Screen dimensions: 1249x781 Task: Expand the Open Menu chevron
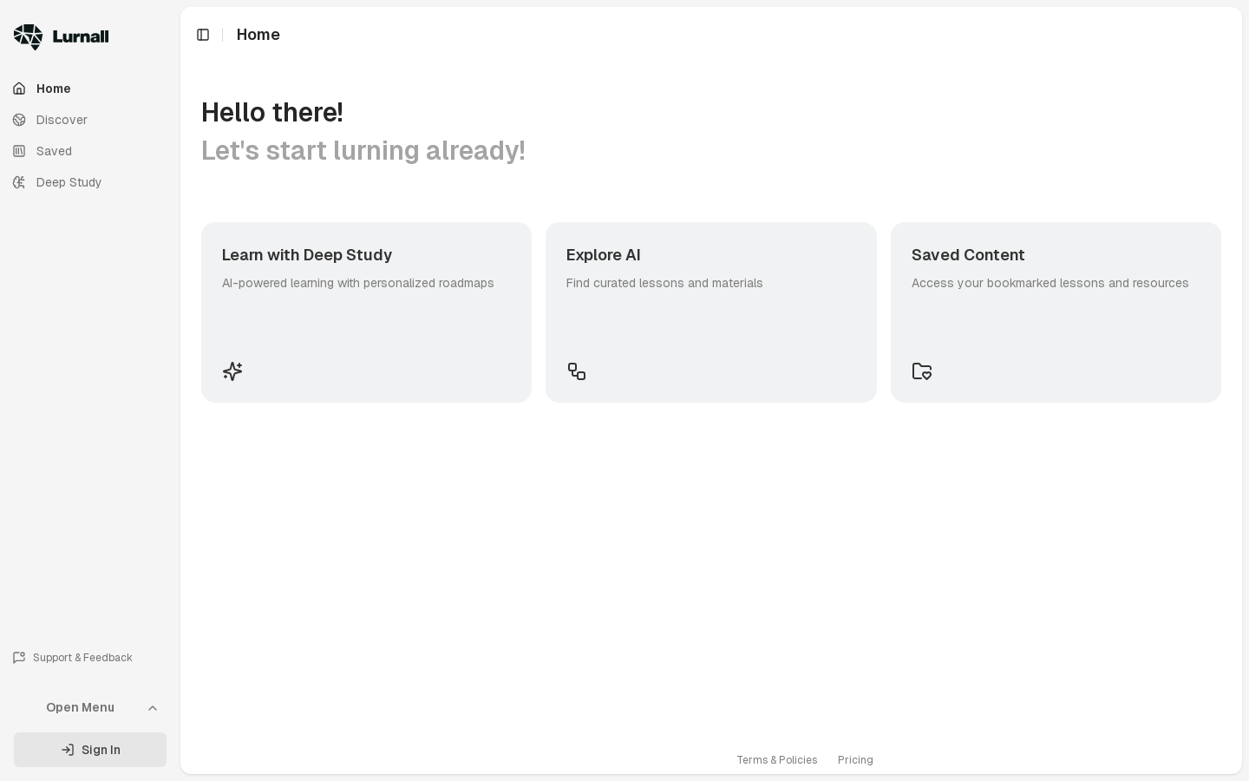click(153, 708)
